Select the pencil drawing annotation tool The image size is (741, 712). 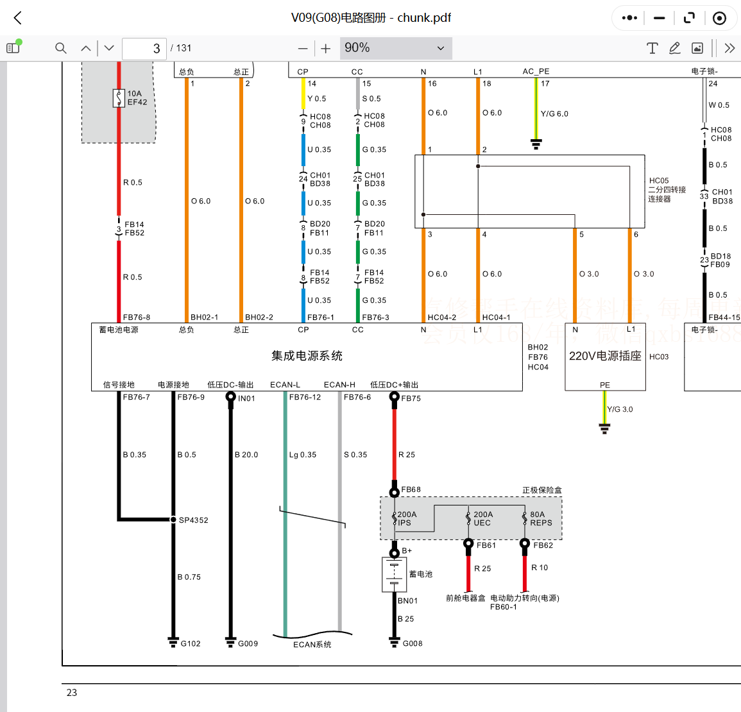pyautogui.click(x=674, y=48)
